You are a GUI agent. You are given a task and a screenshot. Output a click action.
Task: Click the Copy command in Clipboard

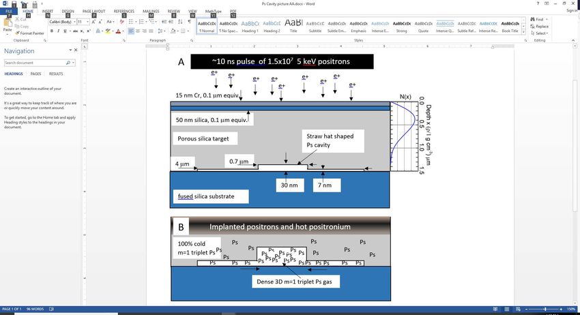coord(22,26)
